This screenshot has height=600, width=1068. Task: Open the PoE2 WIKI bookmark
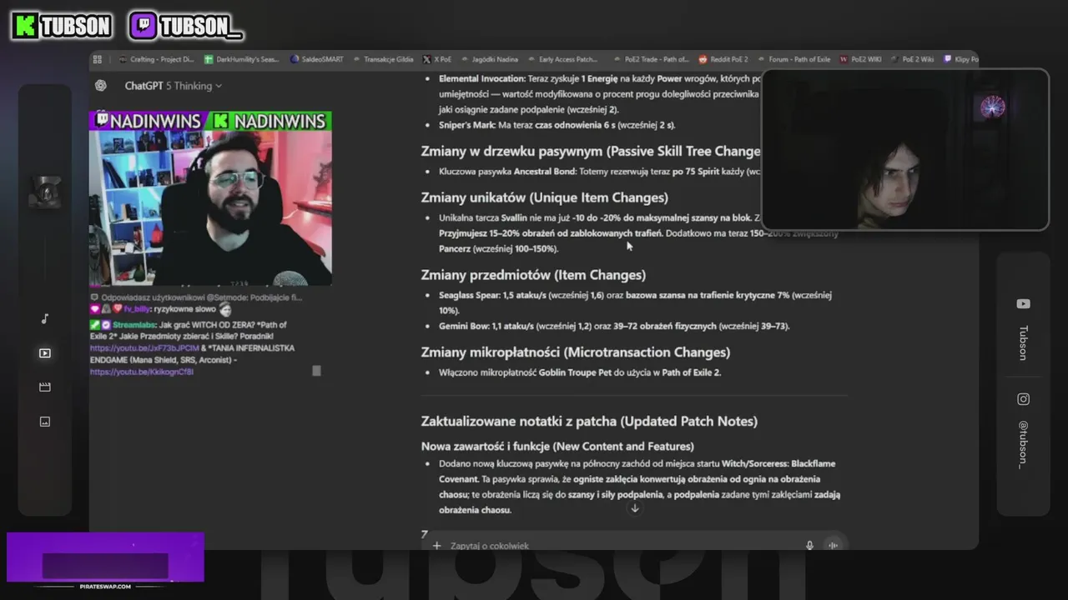860,59
